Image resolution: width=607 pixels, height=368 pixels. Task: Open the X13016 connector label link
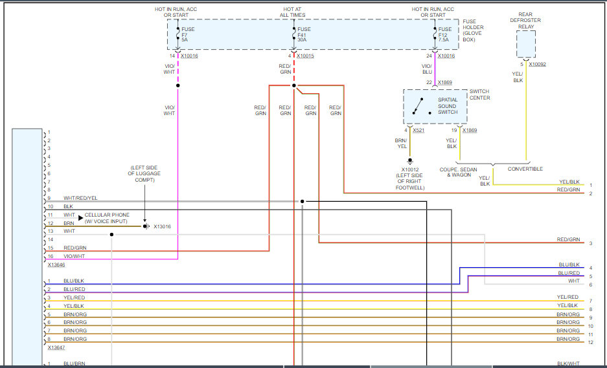pyautogui.click(x=162, y=226)
